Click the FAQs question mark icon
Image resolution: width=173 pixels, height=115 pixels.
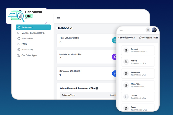click(x=19, y=44)
